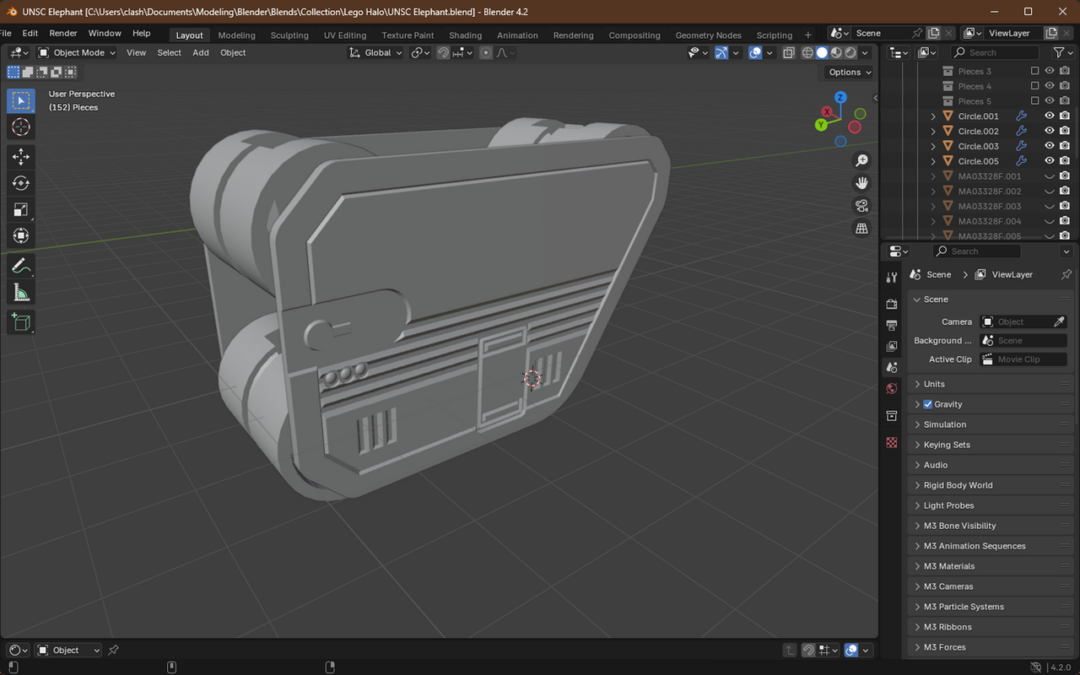Switch to rendered viewport shading
The image size is (1080, 675).
click(850, 52)
